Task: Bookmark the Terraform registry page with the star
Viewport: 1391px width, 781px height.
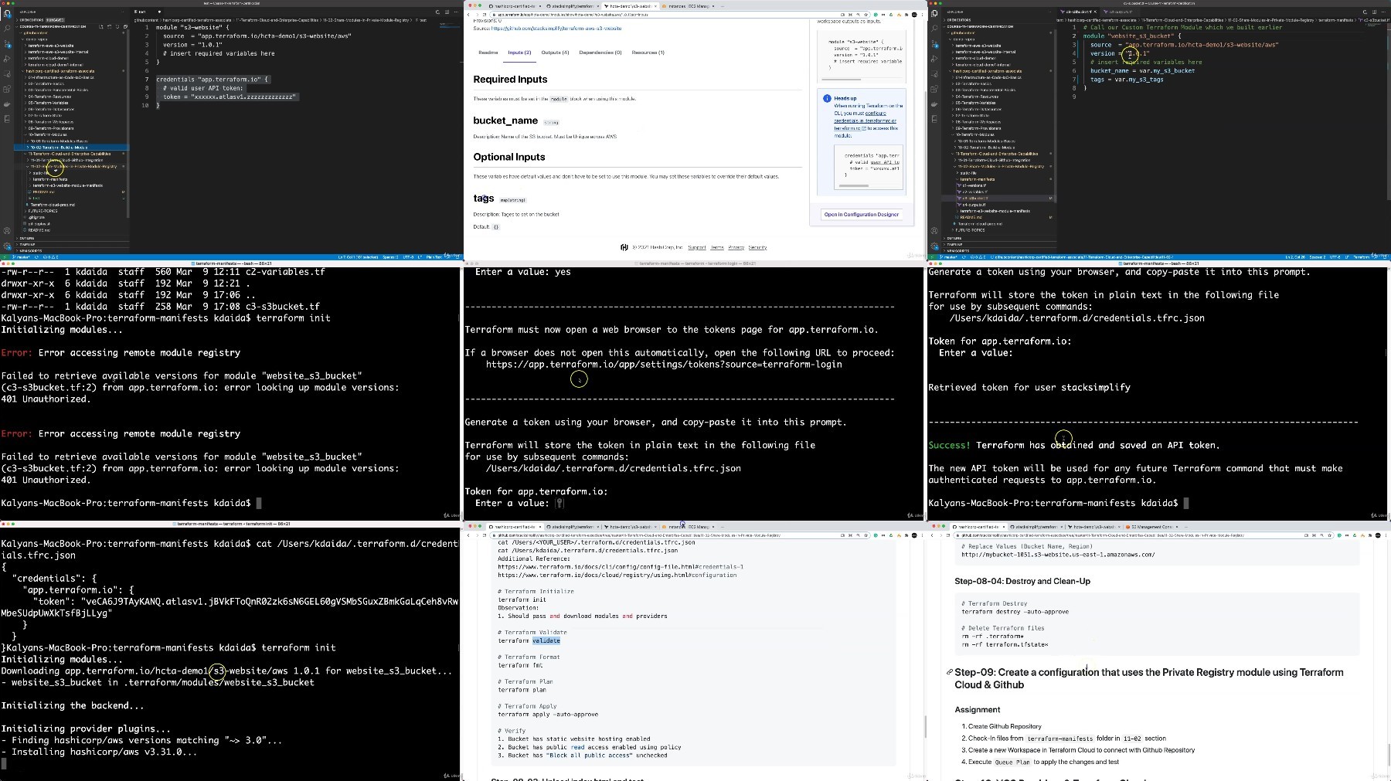Action: [x=864, y=14]
